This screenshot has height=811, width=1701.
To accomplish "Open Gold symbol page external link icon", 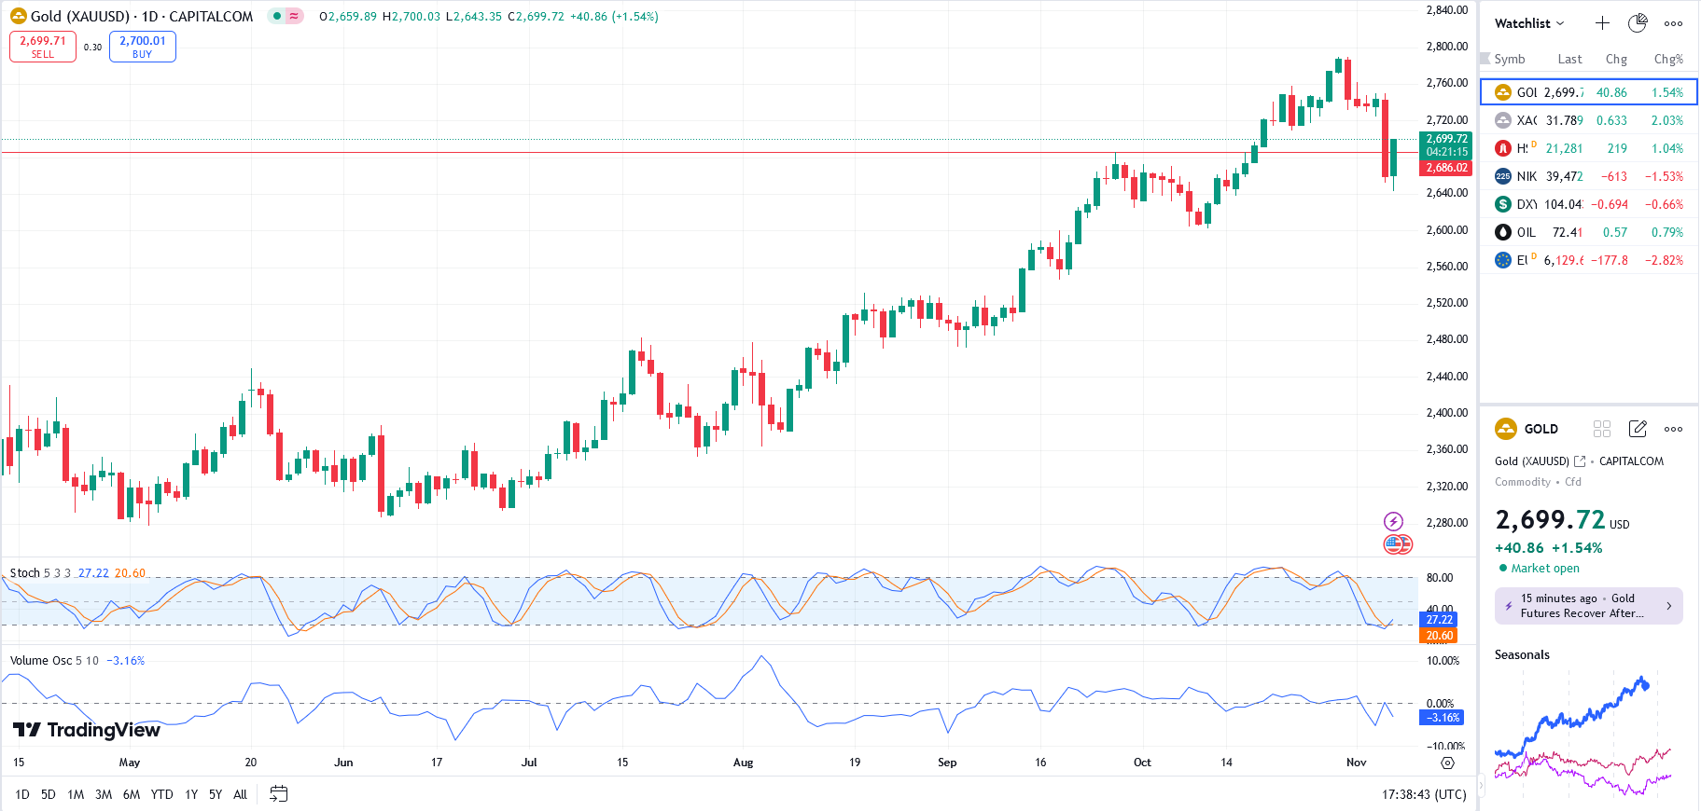I will [1580, 461].
